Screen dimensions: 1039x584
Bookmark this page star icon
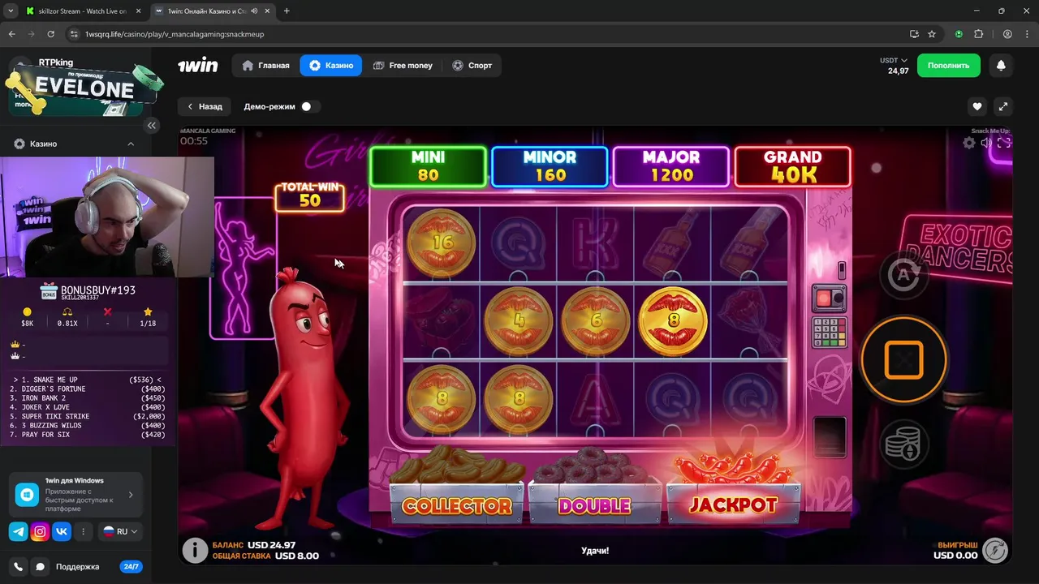(932, 34)
